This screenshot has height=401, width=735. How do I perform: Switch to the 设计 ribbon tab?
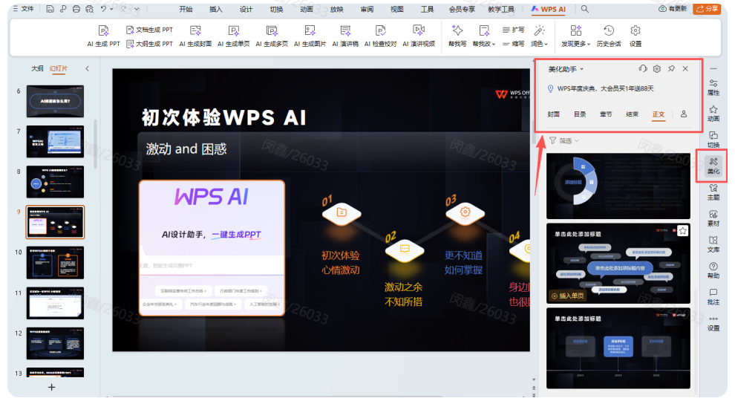coord(246,9)
